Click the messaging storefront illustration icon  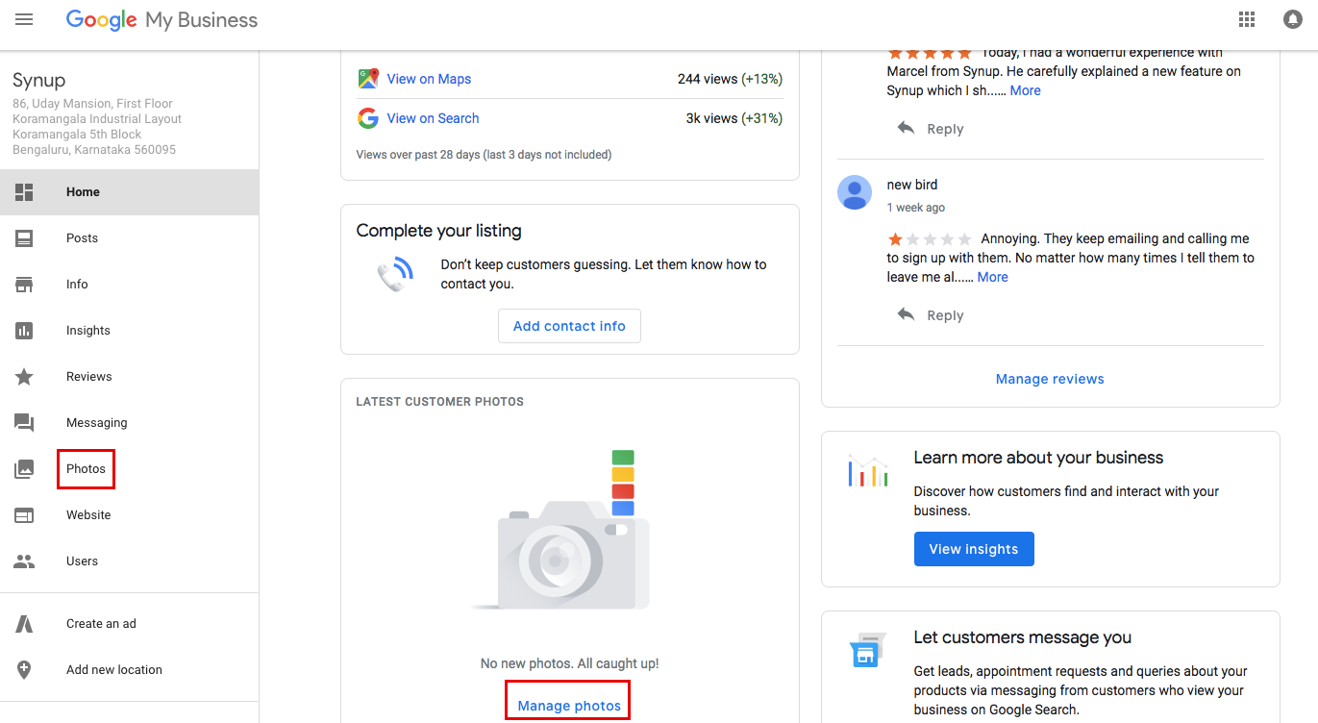click(x=866, y=651)
